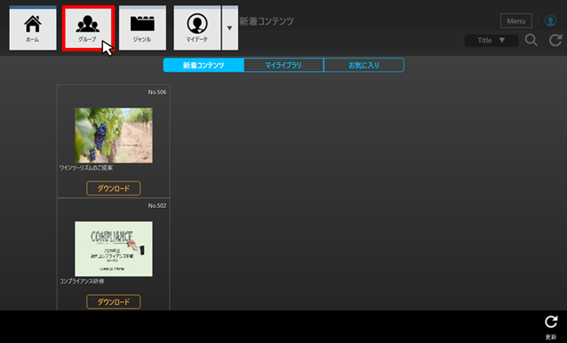567x343 pixels.
Task: Download the コンプライアンス研修 content
Action: [x=114, y=302]
